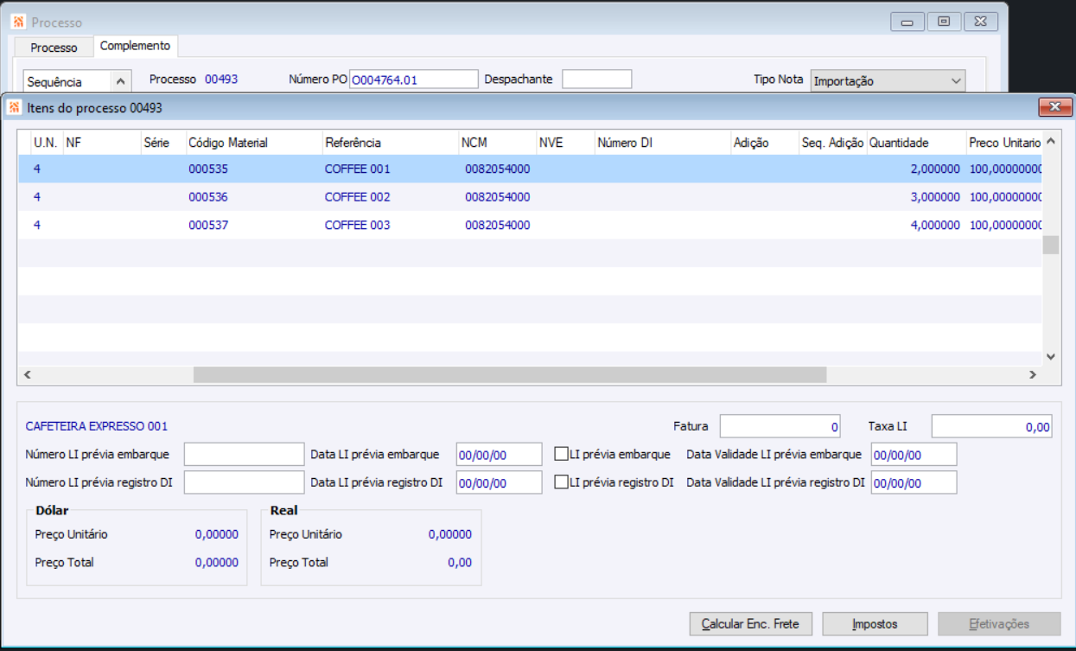Enable LI prévia embarque checkbox

561,454
